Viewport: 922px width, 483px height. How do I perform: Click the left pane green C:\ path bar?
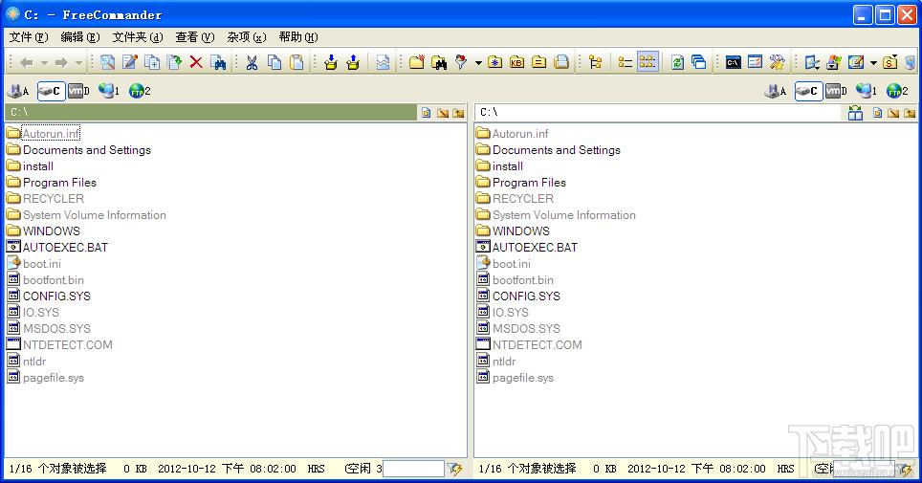coord(211,112)
